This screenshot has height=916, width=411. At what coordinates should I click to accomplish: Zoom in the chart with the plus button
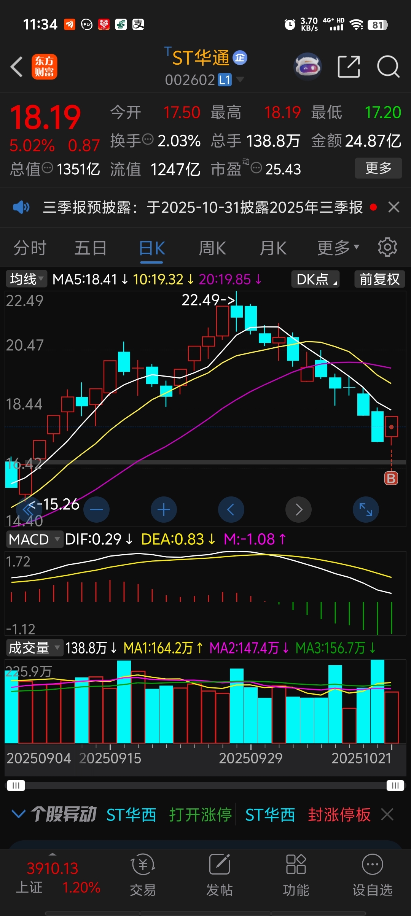tap(164, 509)
